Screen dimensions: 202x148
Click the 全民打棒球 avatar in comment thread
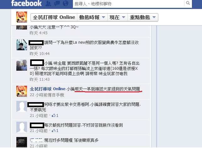(x=22, y=91)
